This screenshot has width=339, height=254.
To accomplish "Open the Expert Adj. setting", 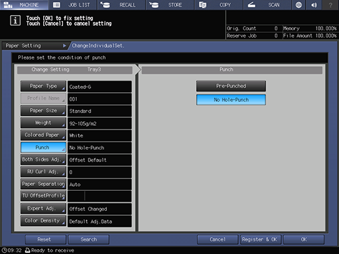I will click(43, 208).
